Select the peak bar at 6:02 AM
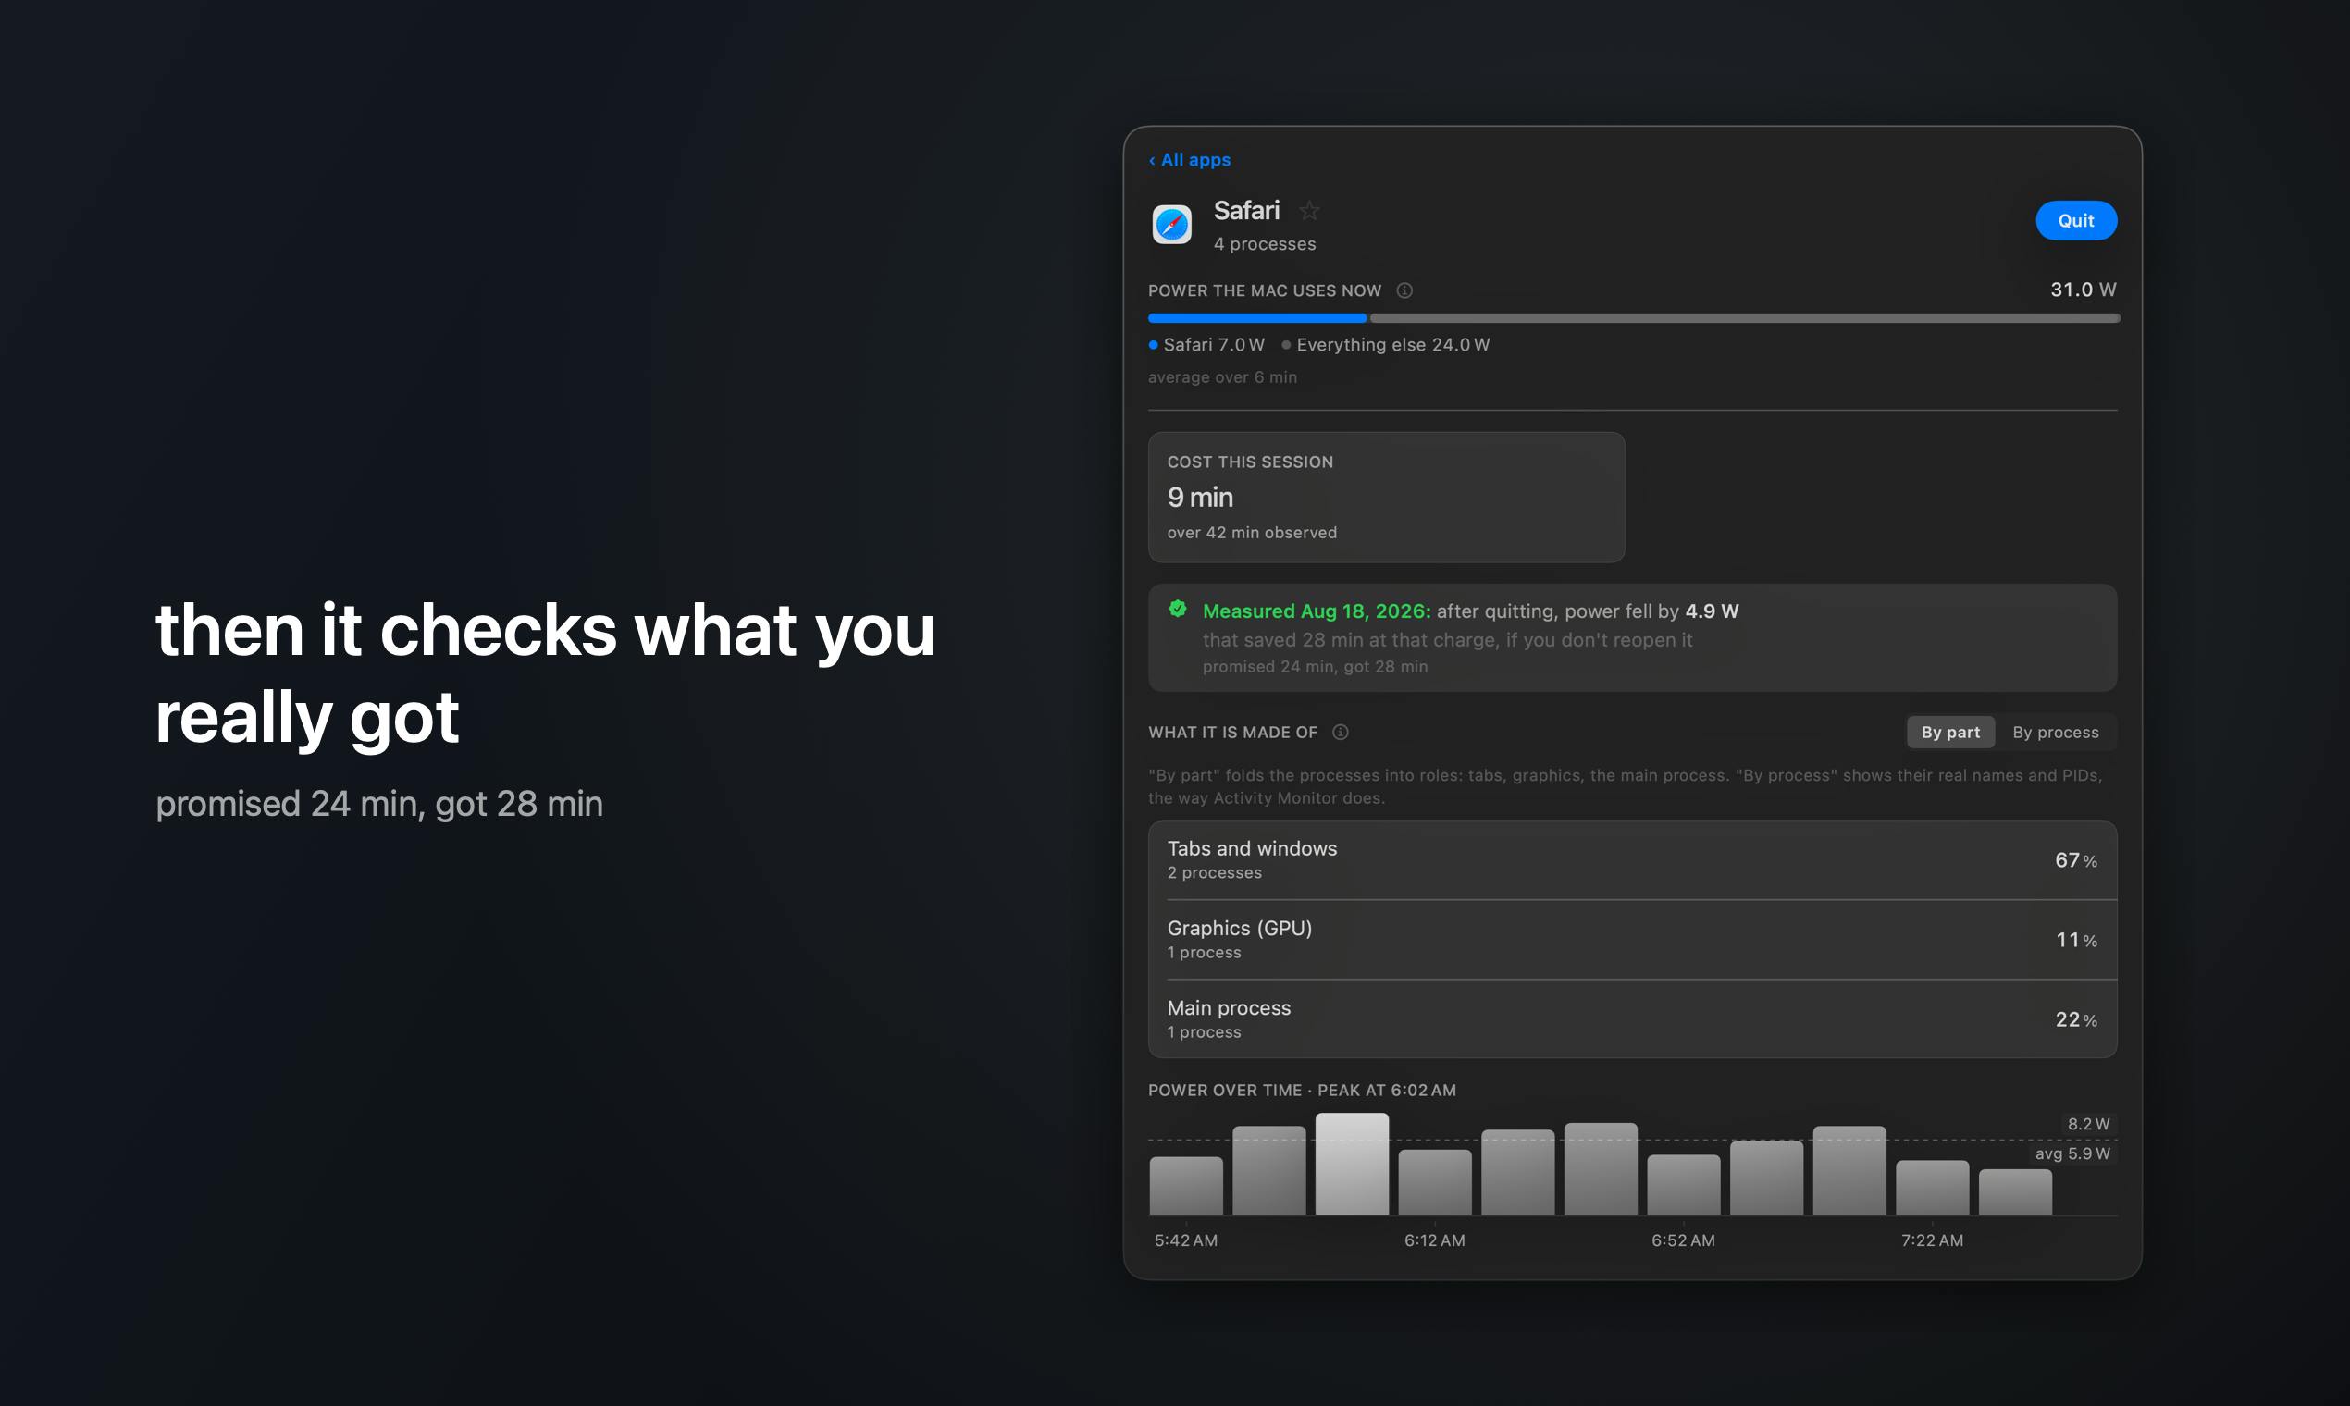The image size is (2350, 1406). click(x=1351, y=1164)
